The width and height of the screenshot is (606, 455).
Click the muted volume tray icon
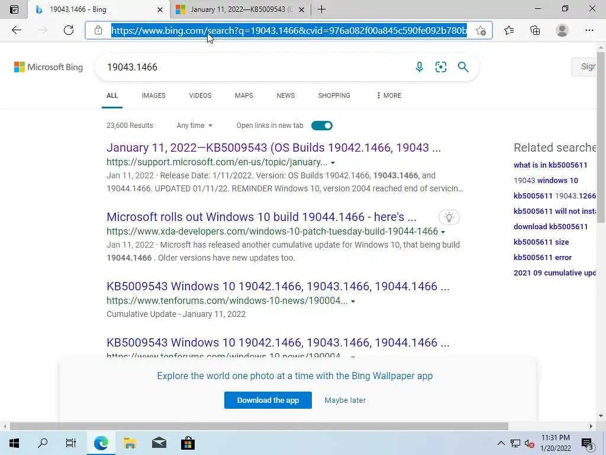tap(529, 443)
